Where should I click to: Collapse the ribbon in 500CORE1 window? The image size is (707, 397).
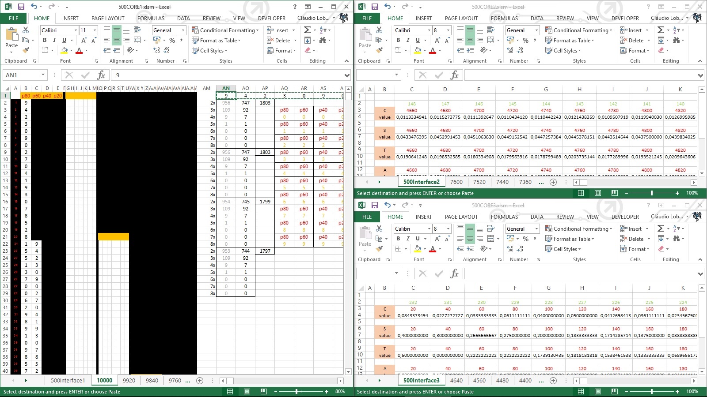pyautogui.click(x=346, y=61)
